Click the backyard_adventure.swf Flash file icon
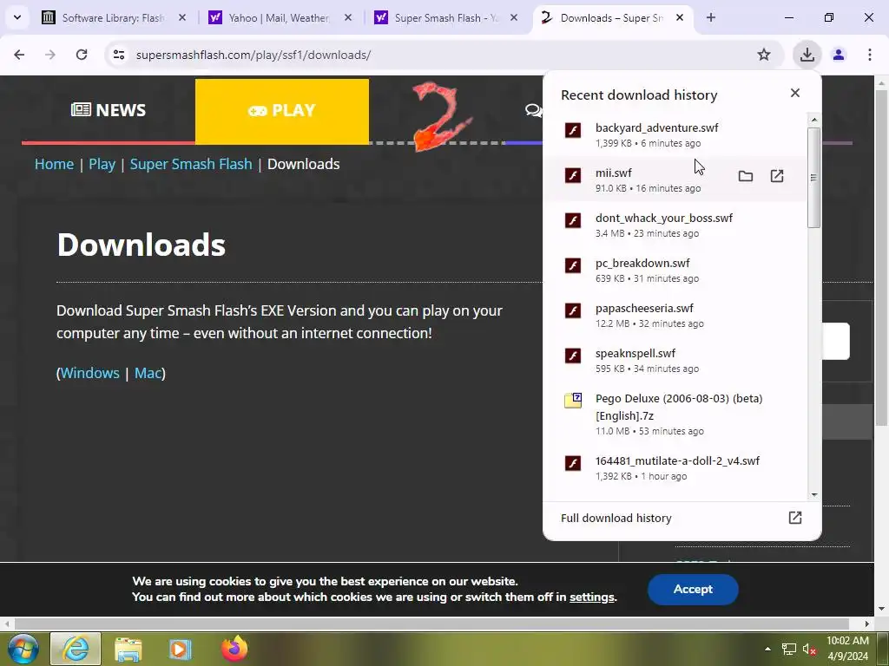 coord(573,130)
